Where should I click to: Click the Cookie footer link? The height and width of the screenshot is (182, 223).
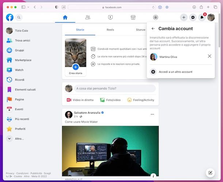tap(18, 176)
